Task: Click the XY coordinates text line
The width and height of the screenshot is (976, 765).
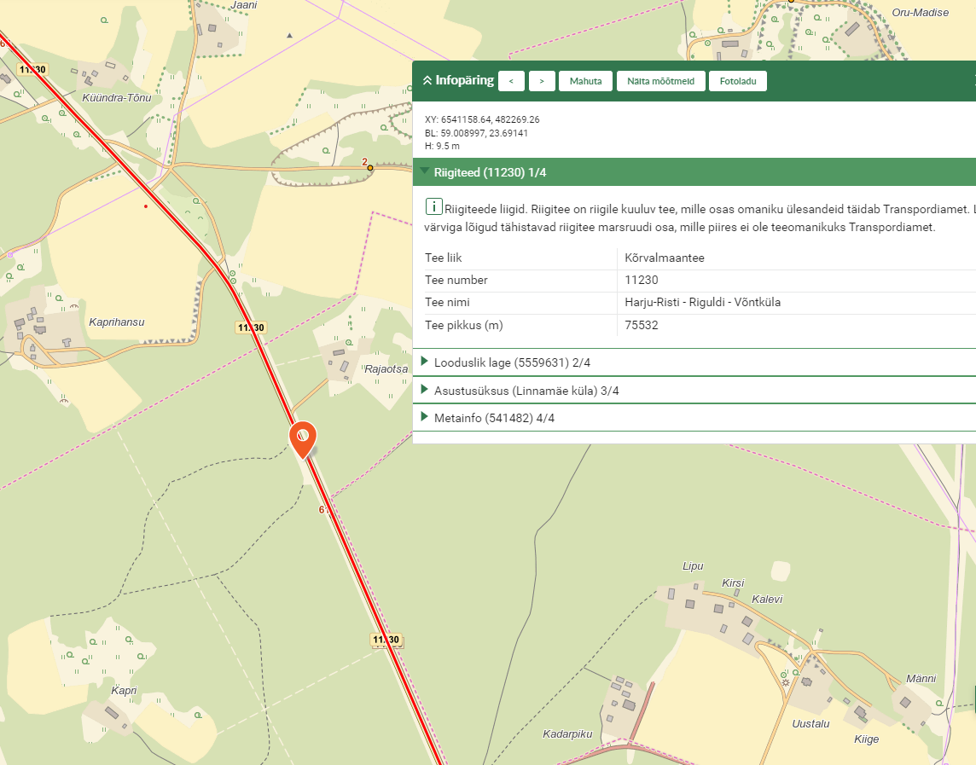Action: [482, 119]
